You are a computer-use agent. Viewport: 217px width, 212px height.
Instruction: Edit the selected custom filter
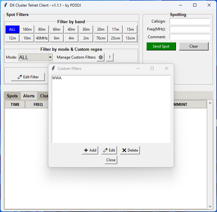(109, 150)
